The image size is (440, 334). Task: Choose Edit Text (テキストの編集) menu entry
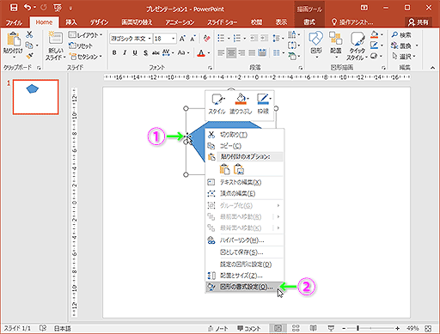[x=244, y=182]
